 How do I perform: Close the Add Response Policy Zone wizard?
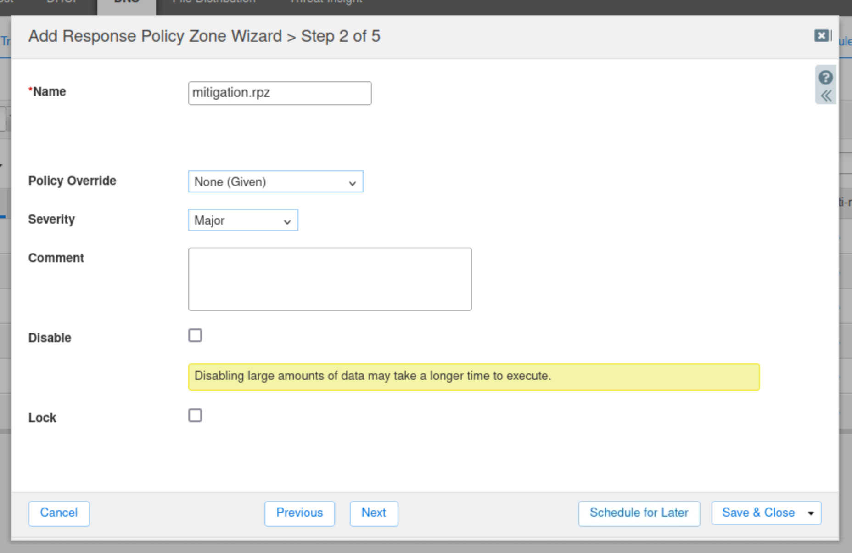pyautogui.click(x=822, y=36)
